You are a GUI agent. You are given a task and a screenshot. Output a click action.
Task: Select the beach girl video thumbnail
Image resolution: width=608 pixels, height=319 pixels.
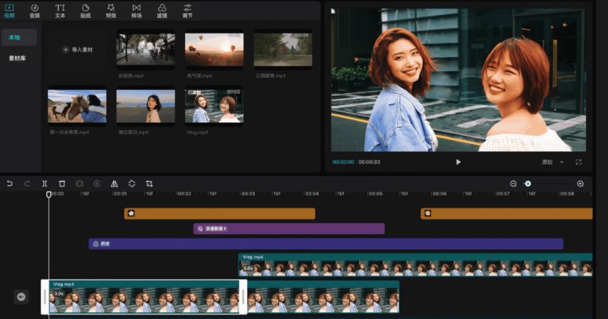click(146, 106)
